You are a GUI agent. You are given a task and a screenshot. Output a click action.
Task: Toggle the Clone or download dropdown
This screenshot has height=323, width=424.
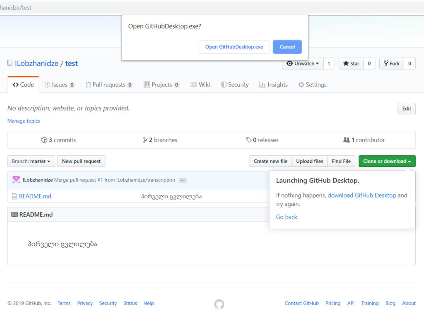click(387, 161)
